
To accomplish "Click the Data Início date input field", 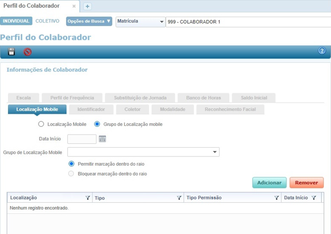I will (x=82, y=139).
